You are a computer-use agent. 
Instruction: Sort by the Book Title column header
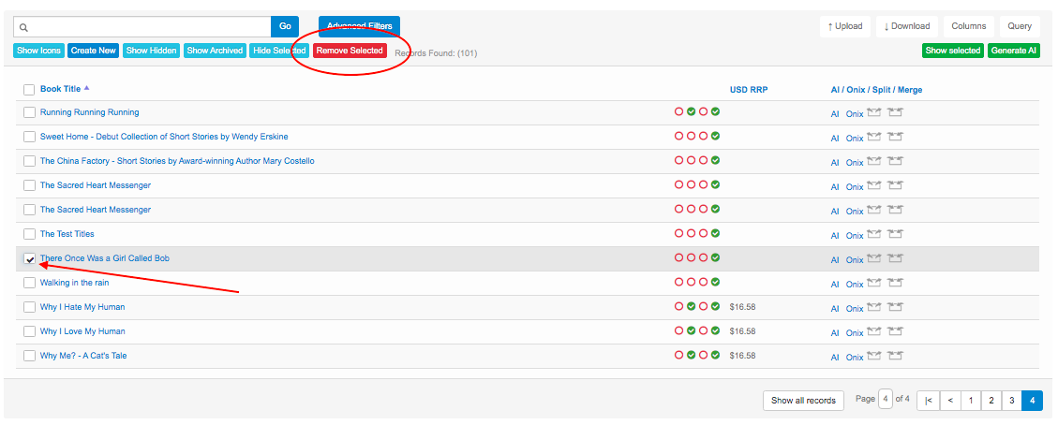tap(60, 89)
